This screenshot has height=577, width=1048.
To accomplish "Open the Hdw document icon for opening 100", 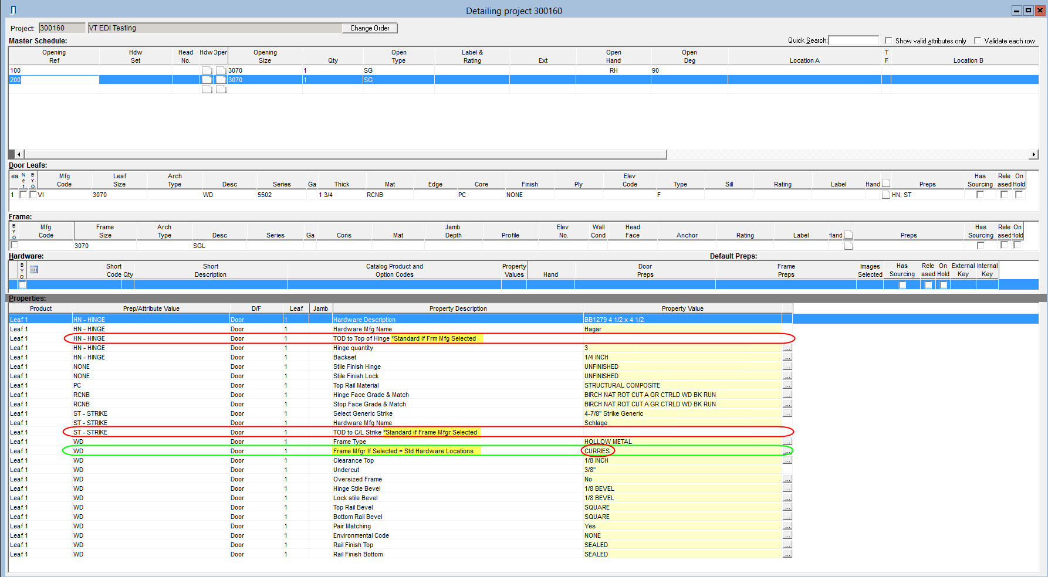I will pyautogui.click(x=207, y=70).
